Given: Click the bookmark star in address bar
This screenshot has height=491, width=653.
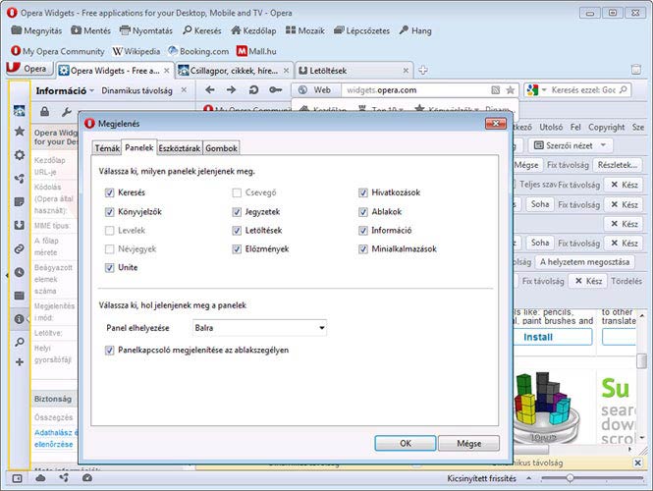Looking at the screenshot, I should [510, 90].
